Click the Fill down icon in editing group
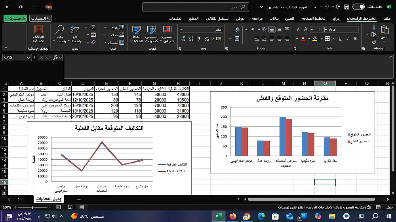396x222 pixels. pos(93,35)
